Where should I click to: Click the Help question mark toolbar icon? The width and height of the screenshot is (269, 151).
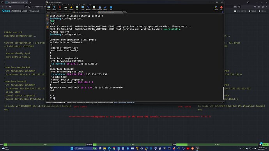(111, 8)
